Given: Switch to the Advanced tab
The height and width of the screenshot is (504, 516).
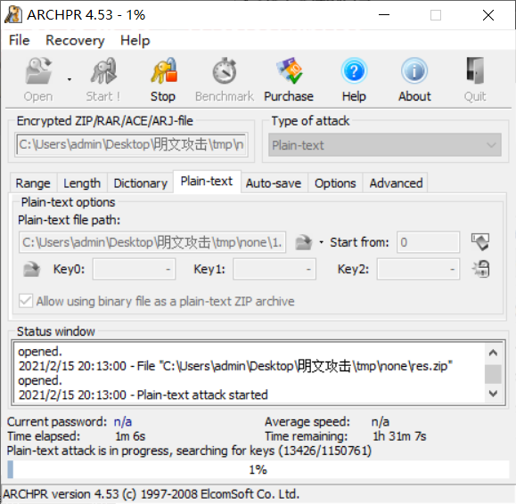Looking at the screenshot, I should click(396, 183).
